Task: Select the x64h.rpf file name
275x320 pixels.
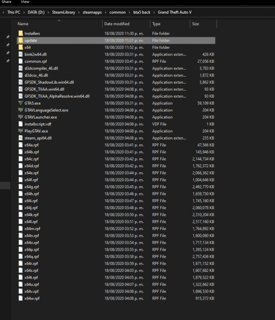Action: point(32,194)
